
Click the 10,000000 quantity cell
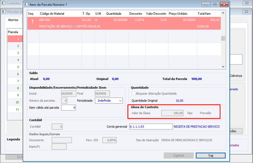120,20
